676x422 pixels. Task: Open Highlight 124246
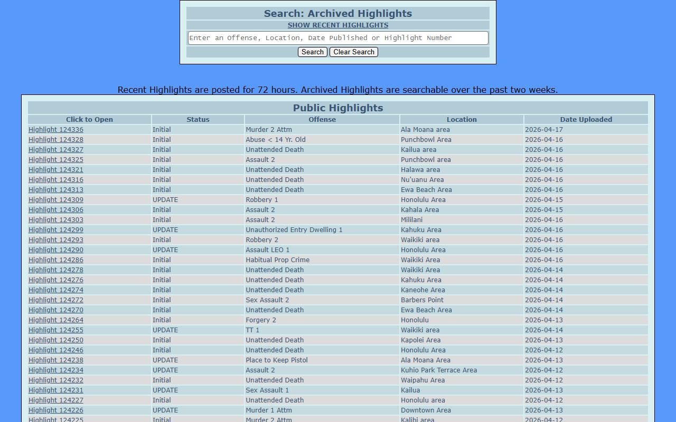click(x=56, y=350)
